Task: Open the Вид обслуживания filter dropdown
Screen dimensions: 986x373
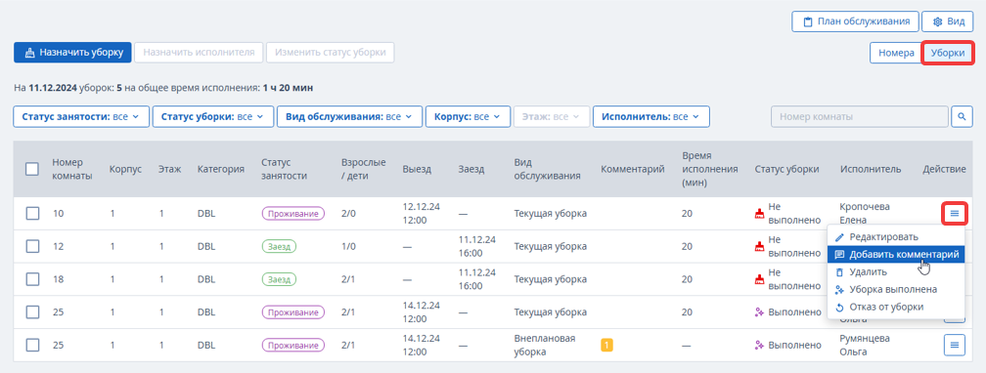Action: [349, 117]
